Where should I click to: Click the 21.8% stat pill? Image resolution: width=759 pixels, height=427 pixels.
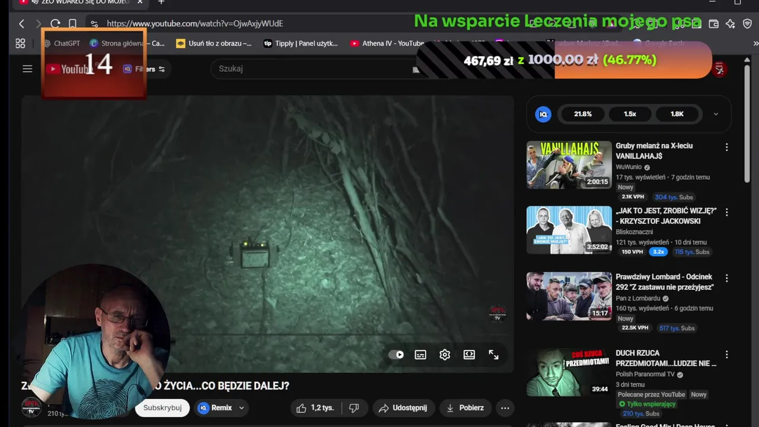583,114
